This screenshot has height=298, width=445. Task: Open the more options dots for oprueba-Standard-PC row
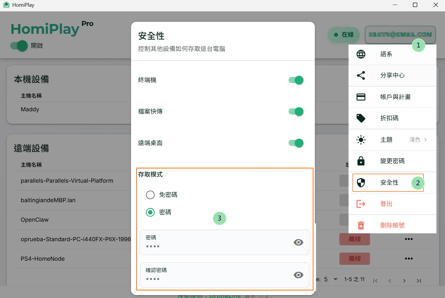pyautogui.click(x=409, y=239)
